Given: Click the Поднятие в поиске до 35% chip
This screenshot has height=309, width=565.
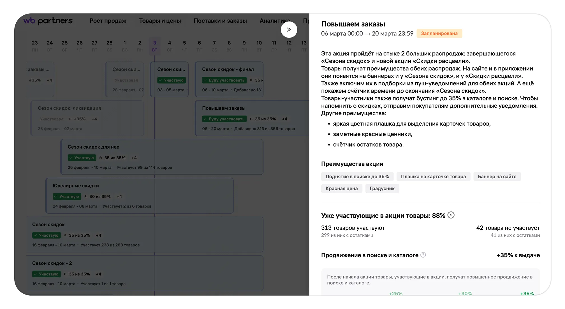Looking at the screenshot, I should [357, 177].
